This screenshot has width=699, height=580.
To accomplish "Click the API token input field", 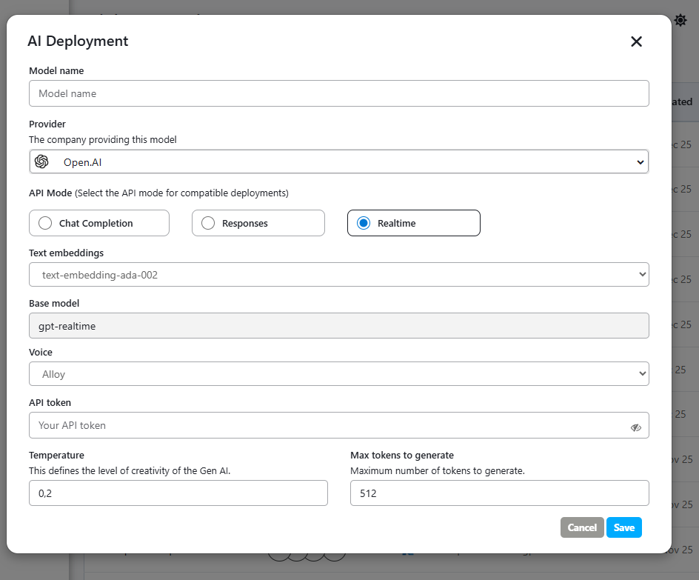I will point(339,425).
